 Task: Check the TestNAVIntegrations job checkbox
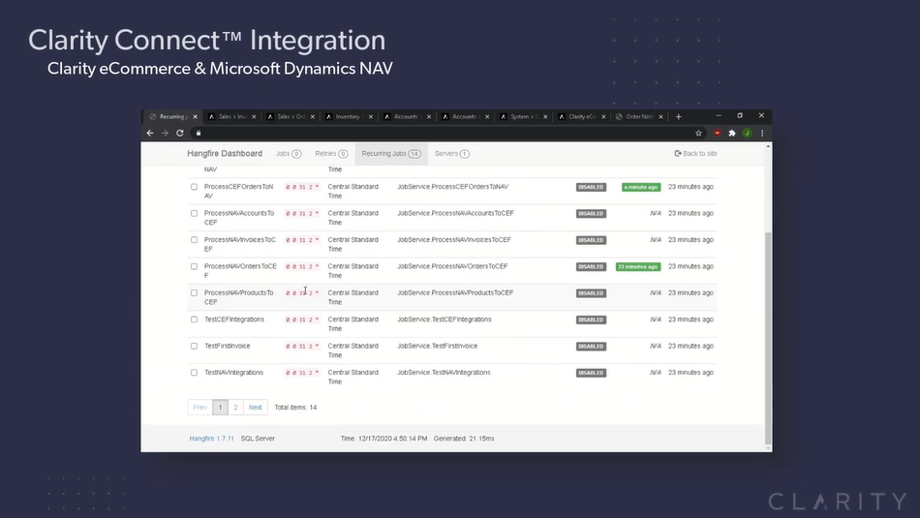point(194,373)
